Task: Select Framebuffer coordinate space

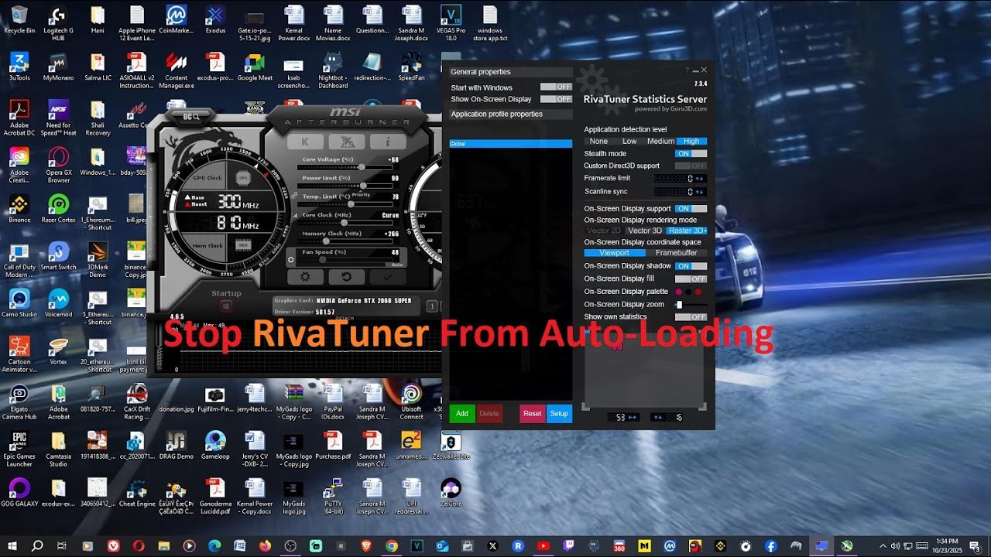Action: coord(676,253)
